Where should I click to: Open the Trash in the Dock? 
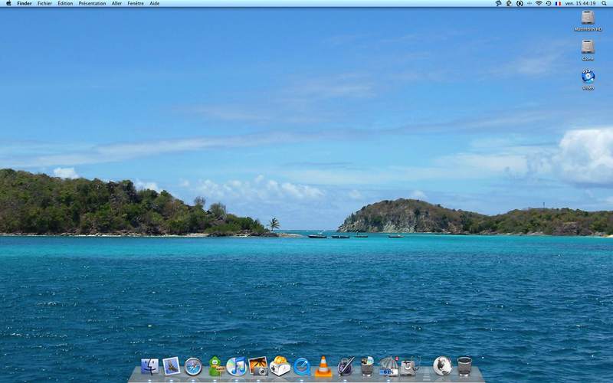coord(464,366)
